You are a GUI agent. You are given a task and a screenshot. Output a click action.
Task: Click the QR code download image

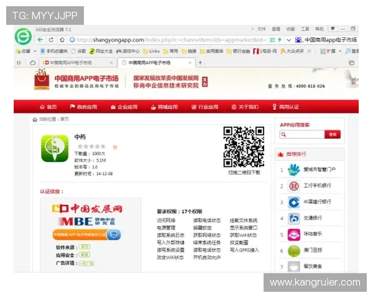244,147
